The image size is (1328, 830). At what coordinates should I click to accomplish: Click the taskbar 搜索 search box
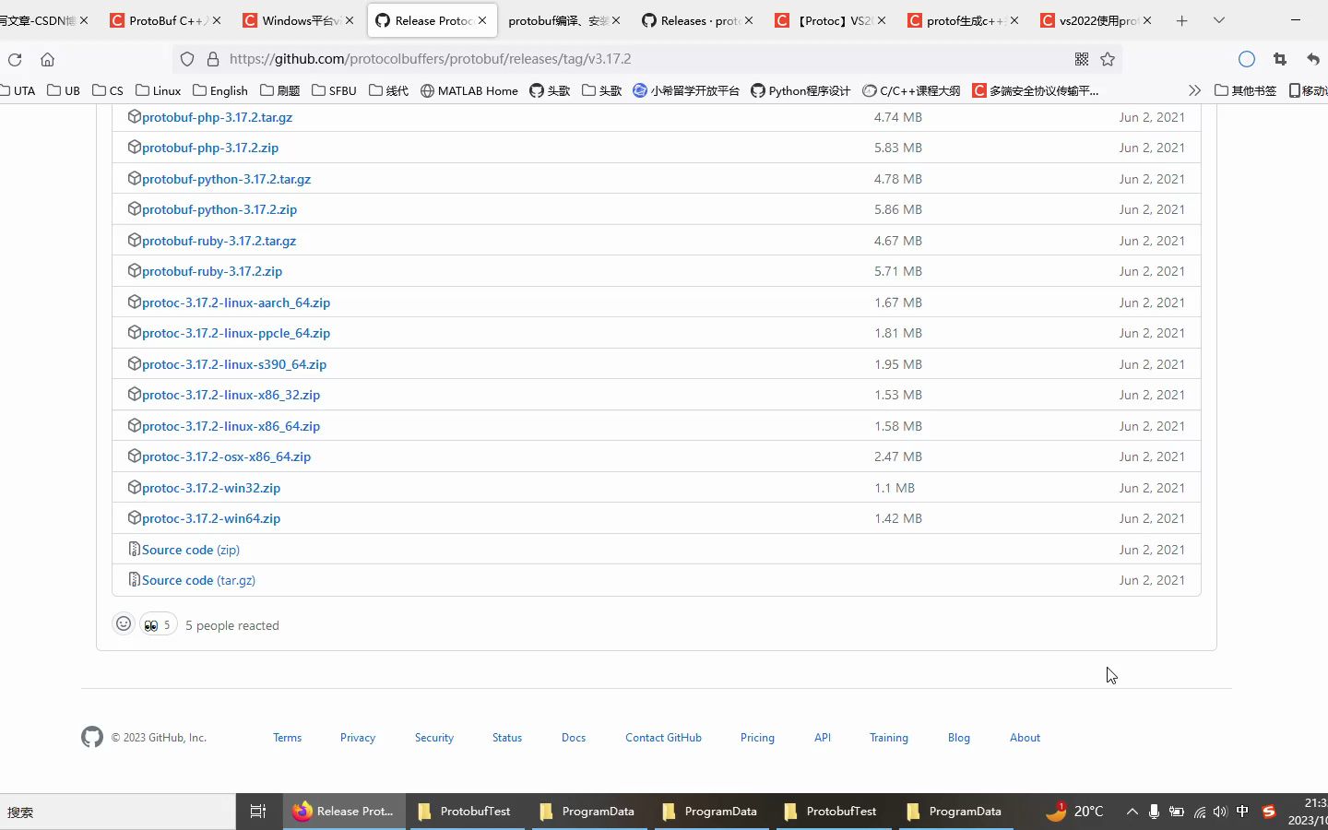click(x=118, y=812)
